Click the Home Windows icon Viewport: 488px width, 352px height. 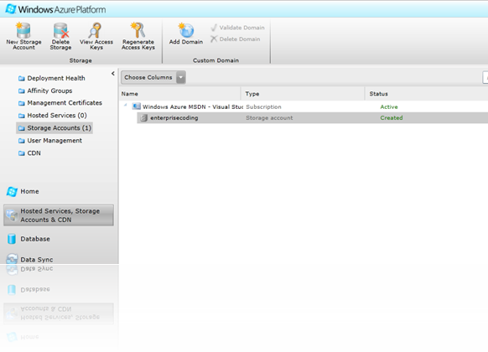[12, 192]
